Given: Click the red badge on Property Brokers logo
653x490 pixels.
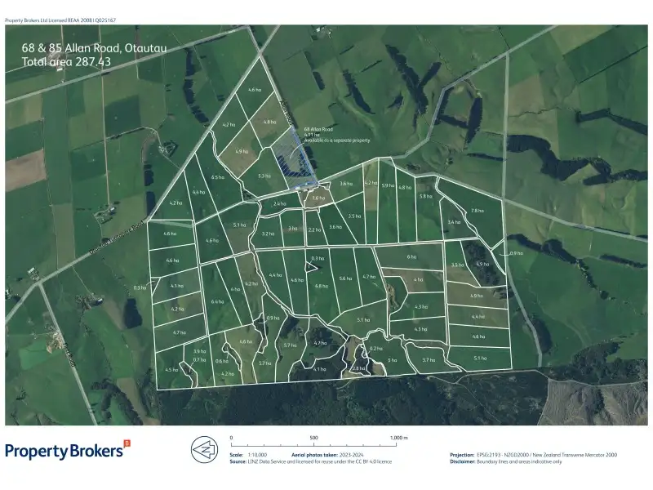Looking at the screenshot, I should point(127,443).
